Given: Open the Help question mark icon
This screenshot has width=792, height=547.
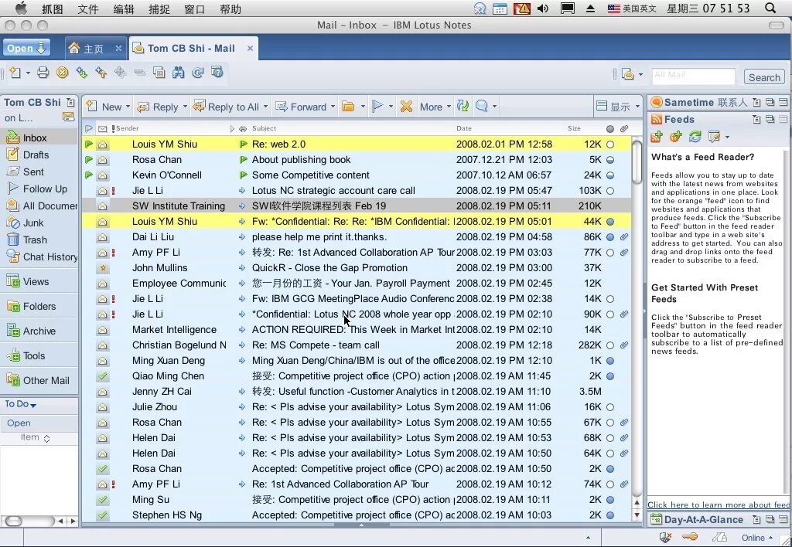Looking at the screenshot, I should (x=217, y=72).
